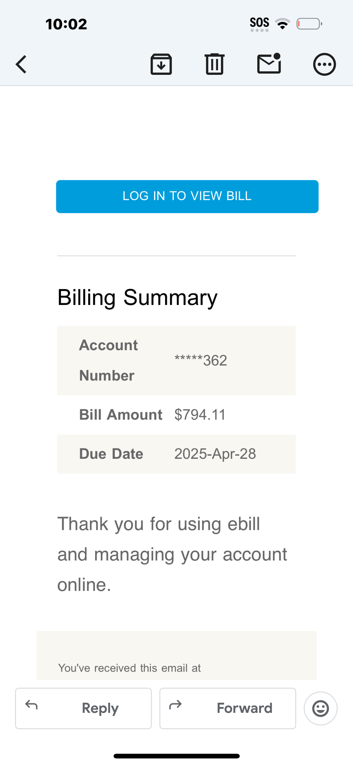The width and height of the screenshot is (353, 766).
Task: Tap the "You've received this email at" footer
Action: pos(129,668)
